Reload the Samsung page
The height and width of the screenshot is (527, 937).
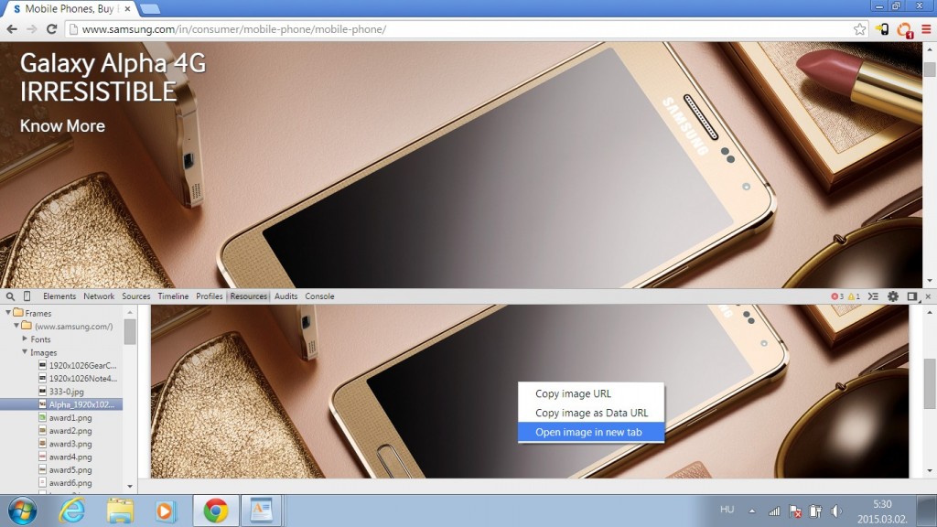(x=51, y=29)
